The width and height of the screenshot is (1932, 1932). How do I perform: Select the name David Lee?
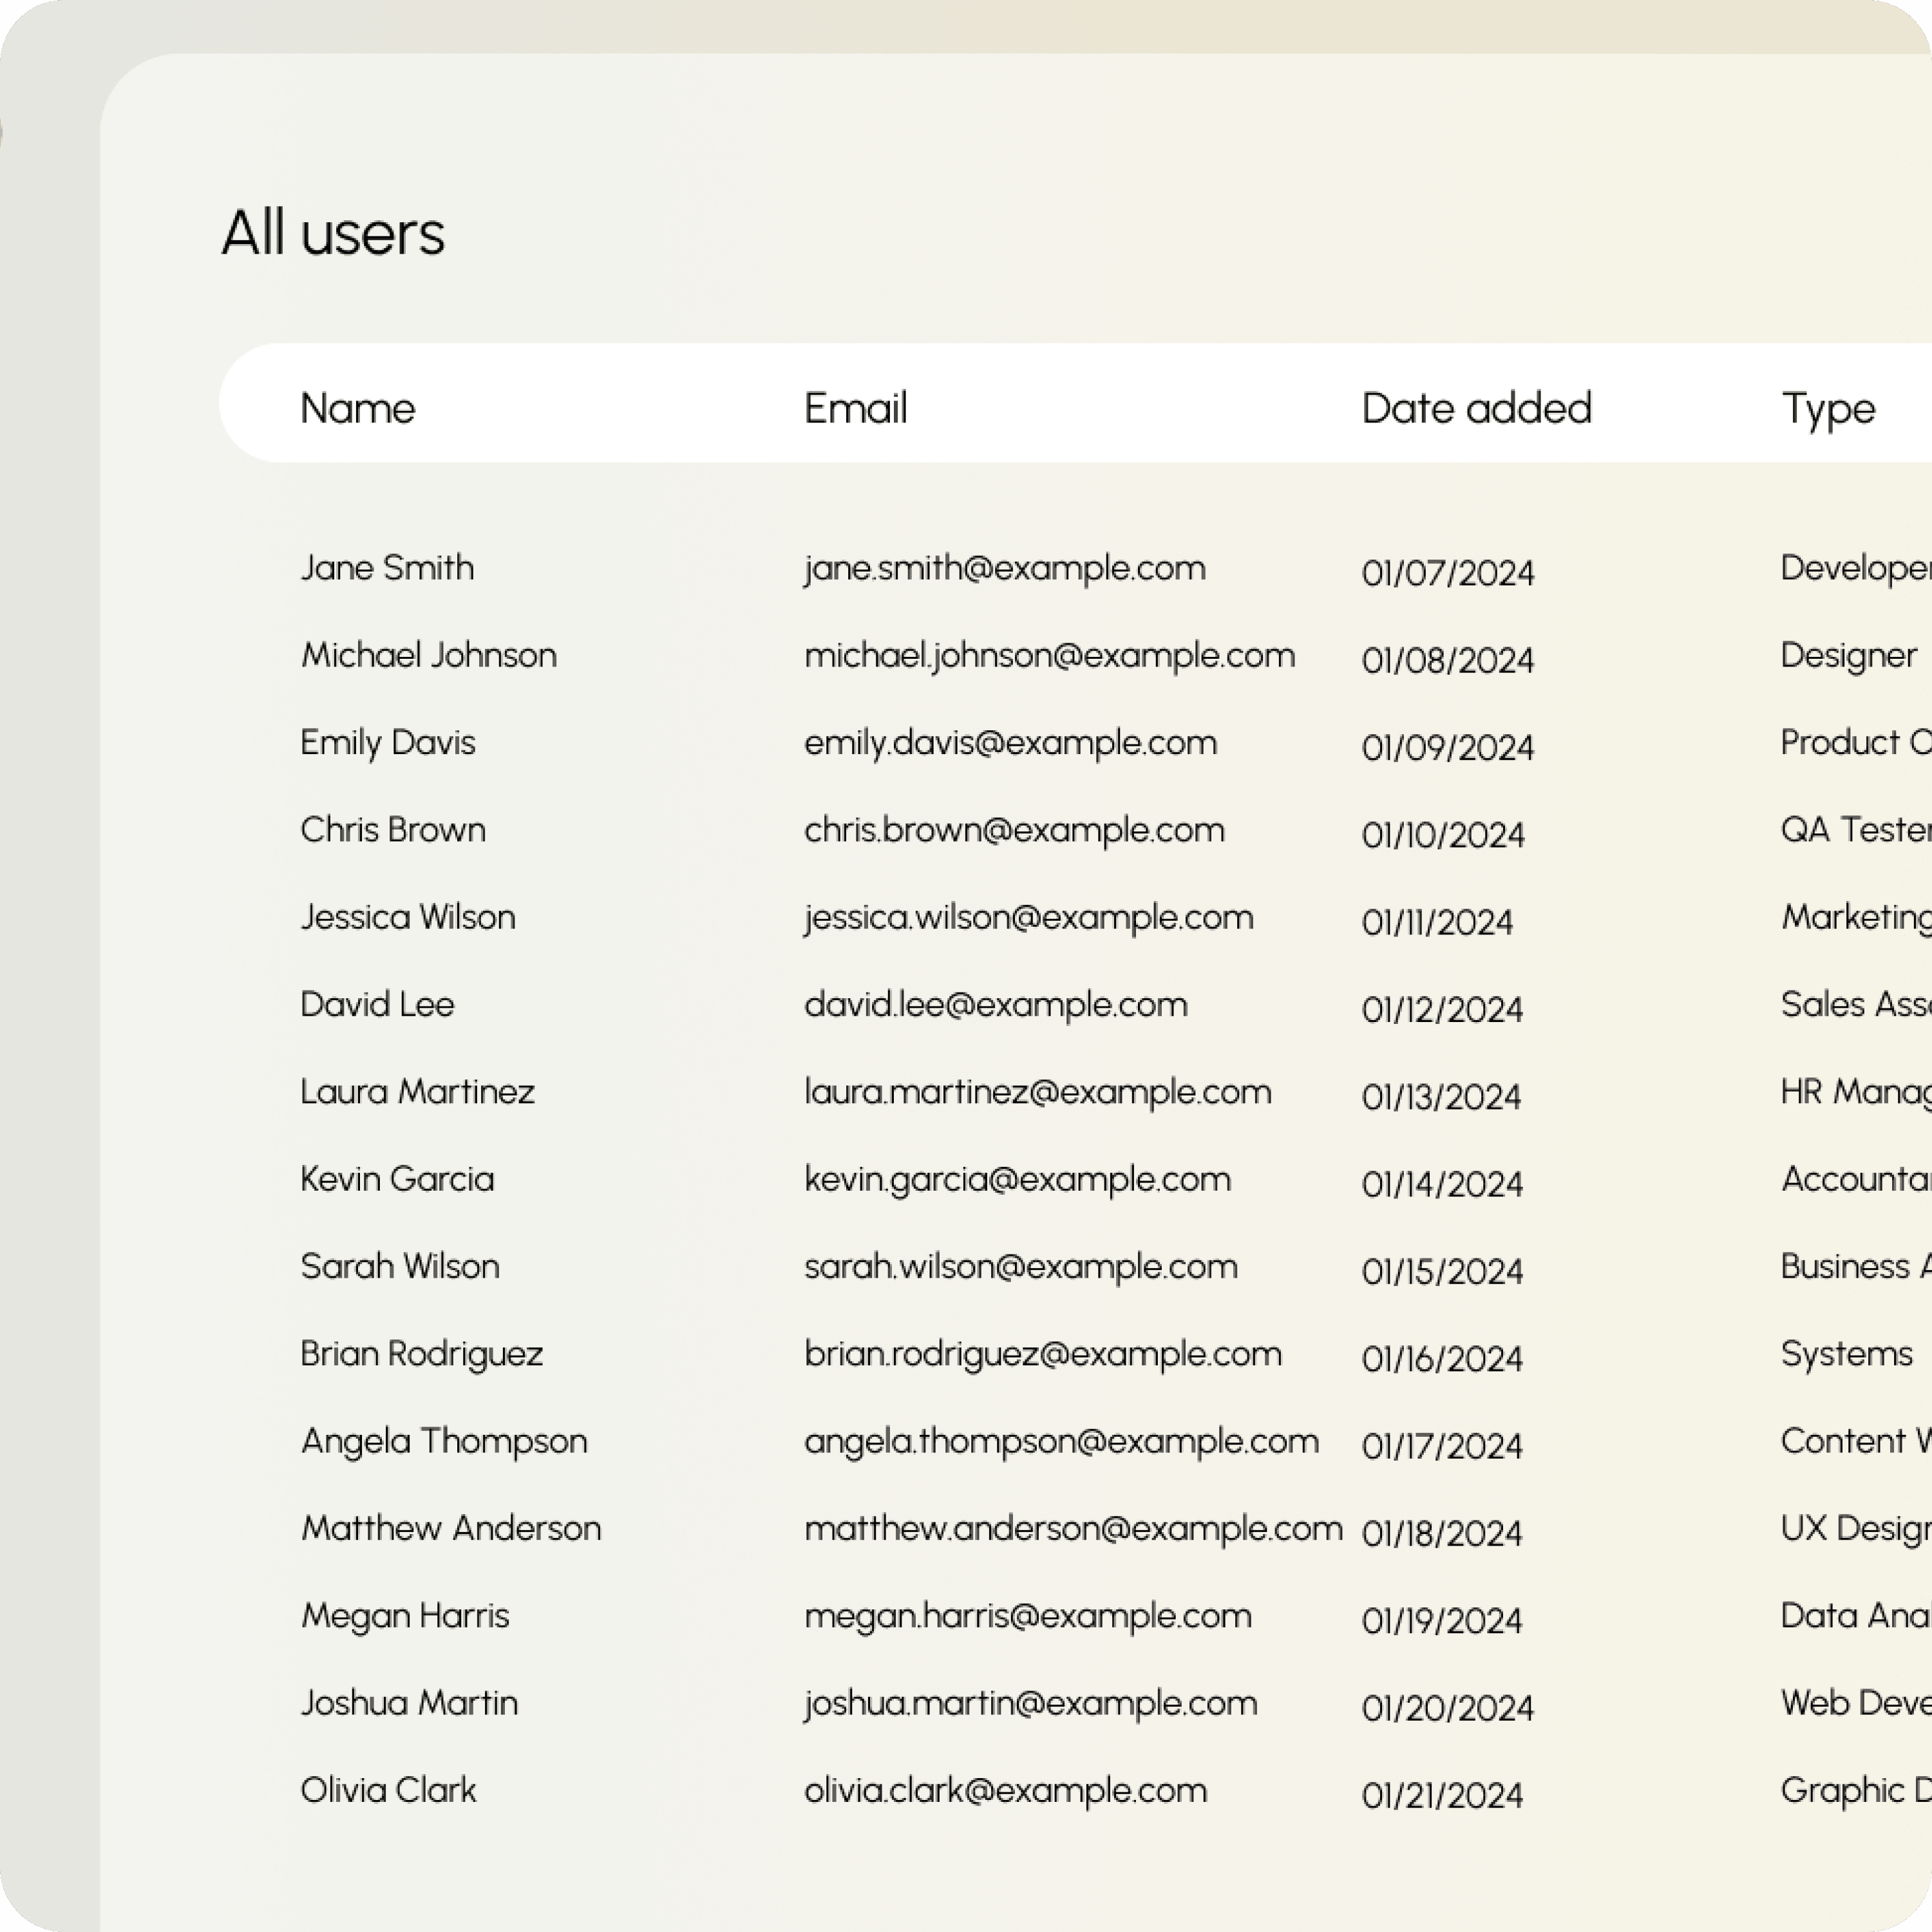pos(377,1004)
